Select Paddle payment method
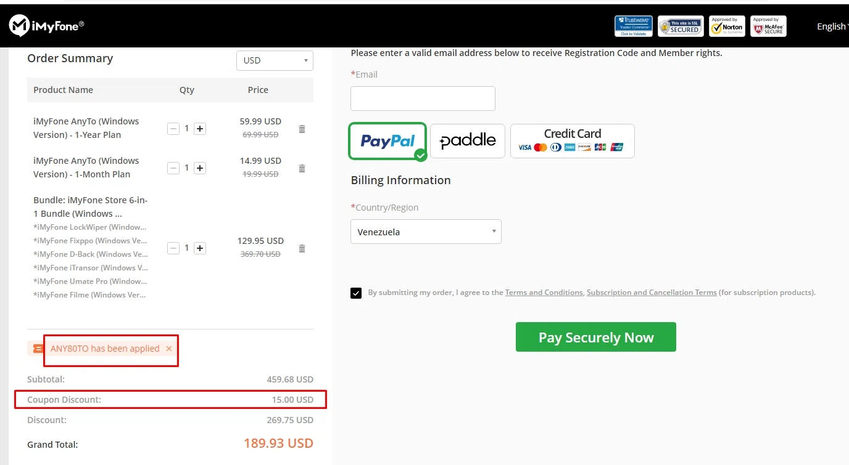 tap(468, 141)
